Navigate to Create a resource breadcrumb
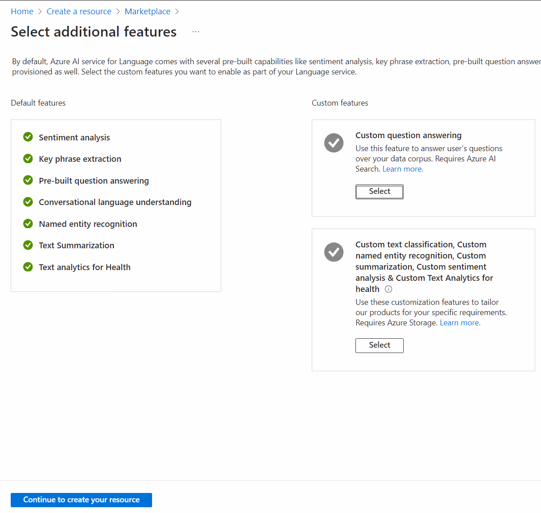The height and width of the screenshot is (513, 541). click(x=79, y=12)
